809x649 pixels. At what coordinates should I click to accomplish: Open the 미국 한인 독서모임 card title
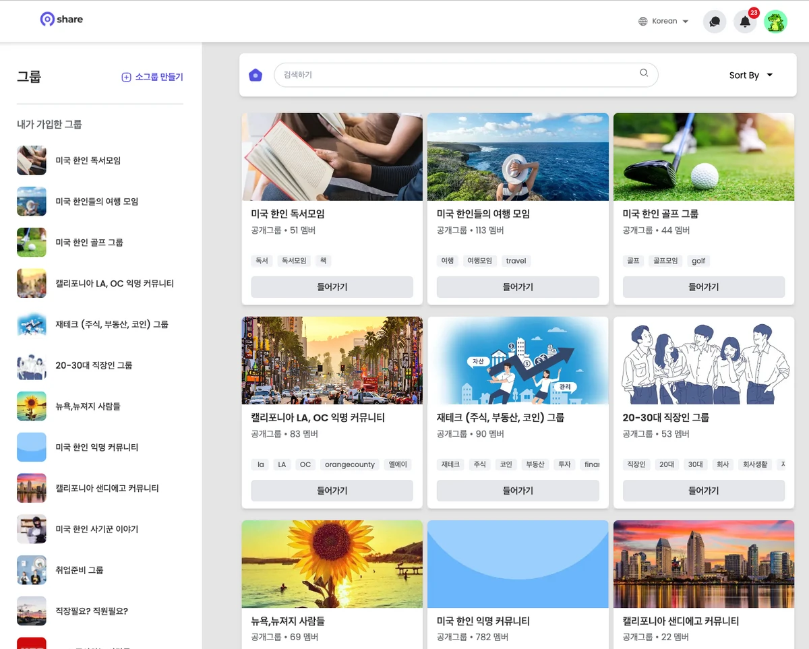pyautogui.click(x=288, y=214)
